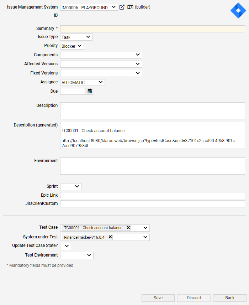Viewport: 249px width, 305px height.
Task: Open the Priority dropdown showing Blocker
Action: coord(72,46)
